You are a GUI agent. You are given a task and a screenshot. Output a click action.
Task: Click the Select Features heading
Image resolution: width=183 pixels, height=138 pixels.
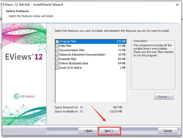pos(17,11)
